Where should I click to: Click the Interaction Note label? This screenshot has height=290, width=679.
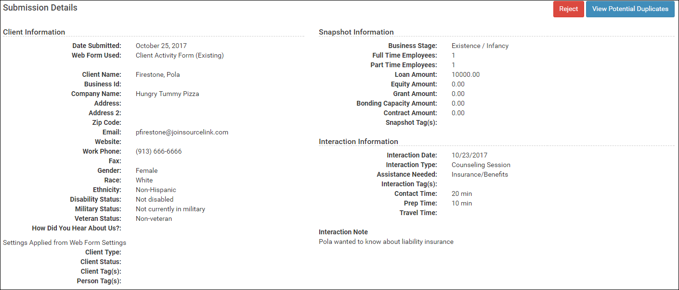click(x=343, y=232)
